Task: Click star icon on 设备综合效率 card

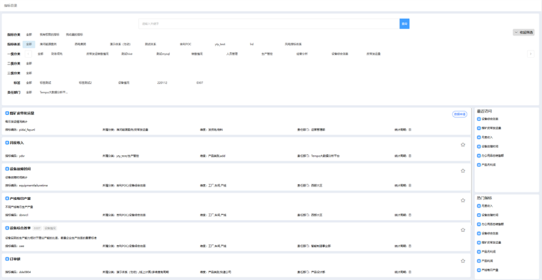Action: [463, 229]
